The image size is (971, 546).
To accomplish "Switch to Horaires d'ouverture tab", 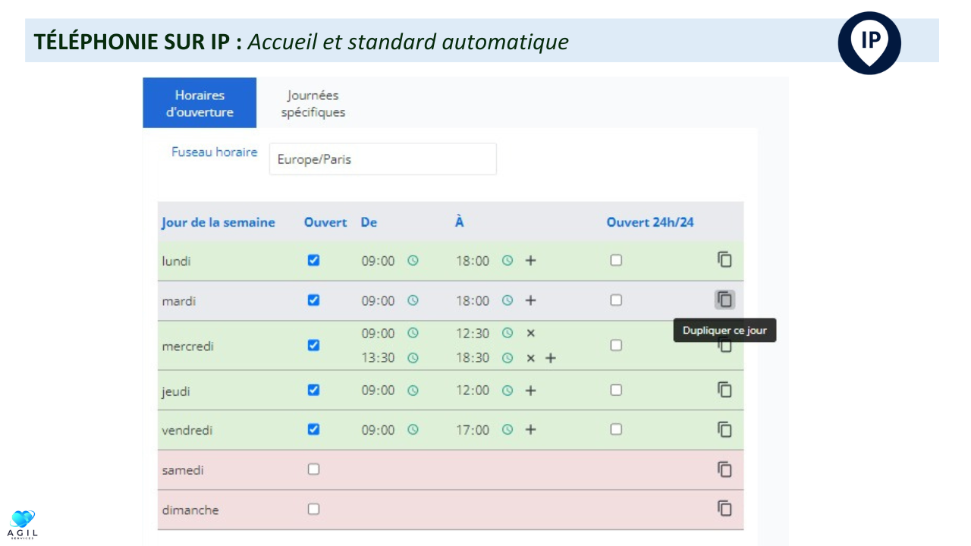I will coord(200,103).
